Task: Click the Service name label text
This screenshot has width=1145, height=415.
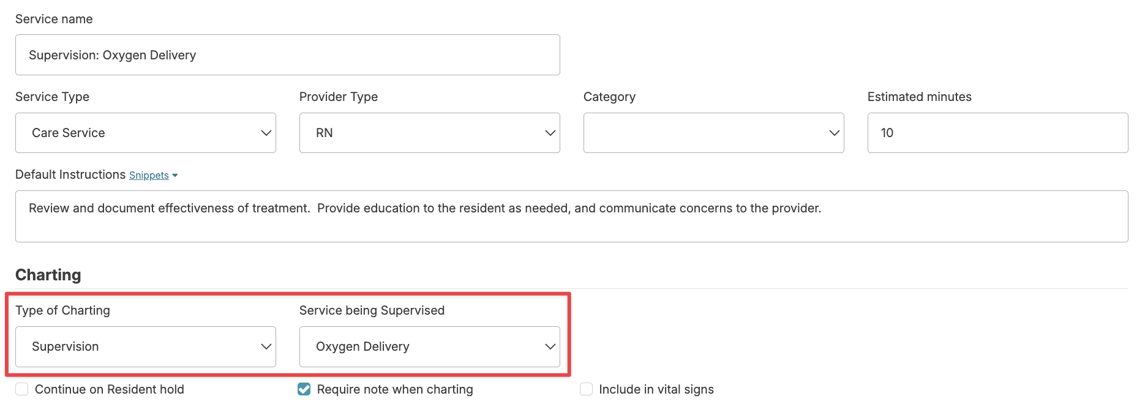Action: 54,19
